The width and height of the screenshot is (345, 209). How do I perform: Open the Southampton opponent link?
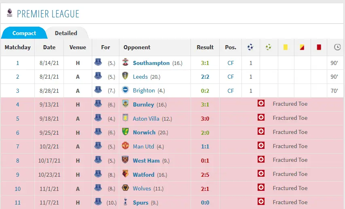click(x=151, y=63)
